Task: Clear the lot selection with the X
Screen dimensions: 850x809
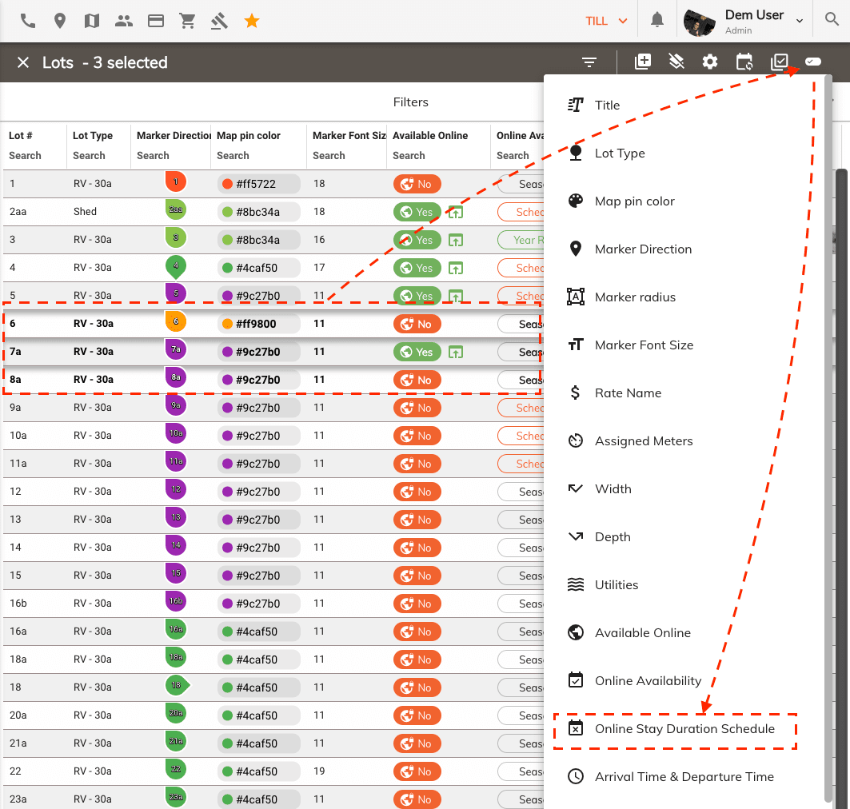Action: [x=22, y=63]
